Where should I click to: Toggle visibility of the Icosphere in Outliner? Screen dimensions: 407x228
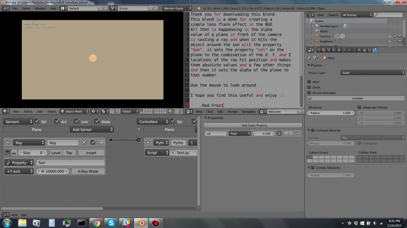[x=390, y=41]
